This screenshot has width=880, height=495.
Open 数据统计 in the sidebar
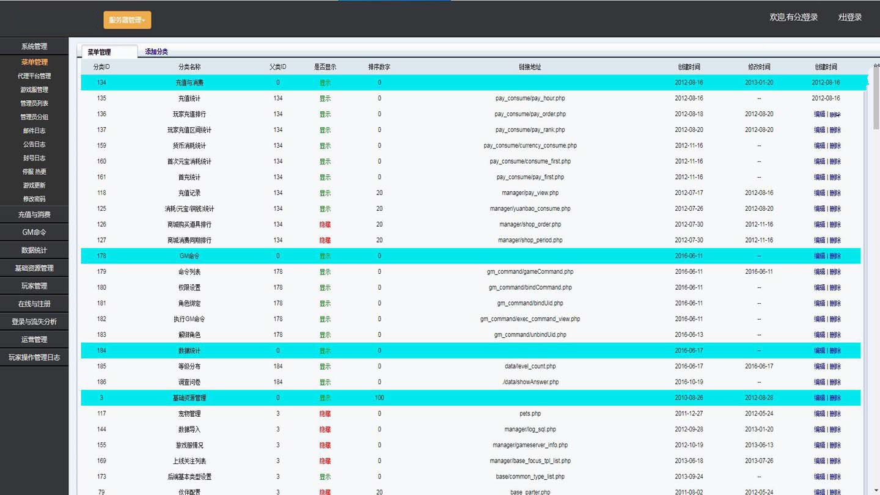[34, 250]
